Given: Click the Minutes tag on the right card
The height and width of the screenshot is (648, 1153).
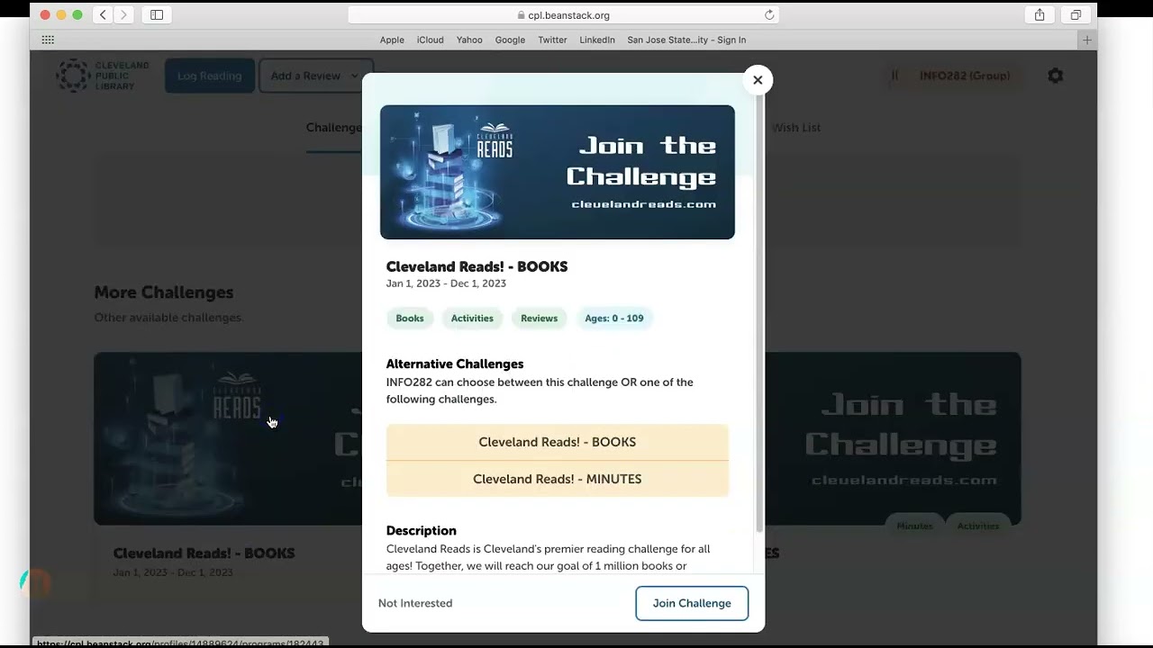Looking at the screenshot, I should coord(914,526).
